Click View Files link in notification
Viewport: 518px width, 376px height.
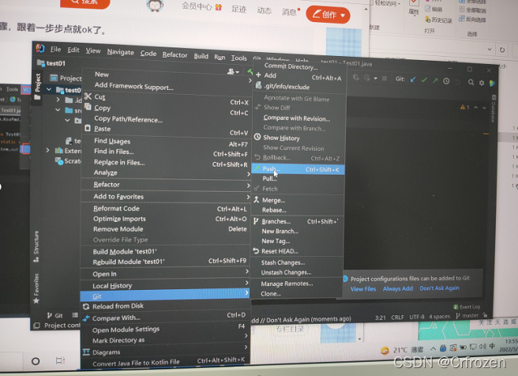pyautogui.click(x=363, y=289)
